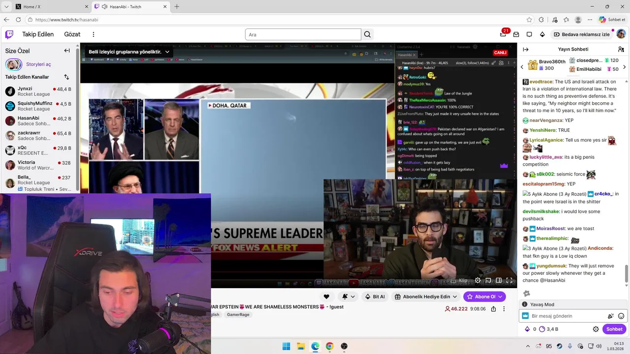Click the chat panel scrollbar
This screenshot has width=630, height=354.
[627, 274]
